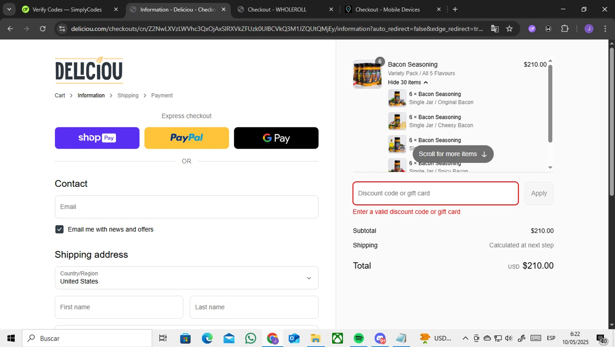This screenshot has width=615, height=347.
Task: Open the Chrome profile avatar
Action: [589, 29]
